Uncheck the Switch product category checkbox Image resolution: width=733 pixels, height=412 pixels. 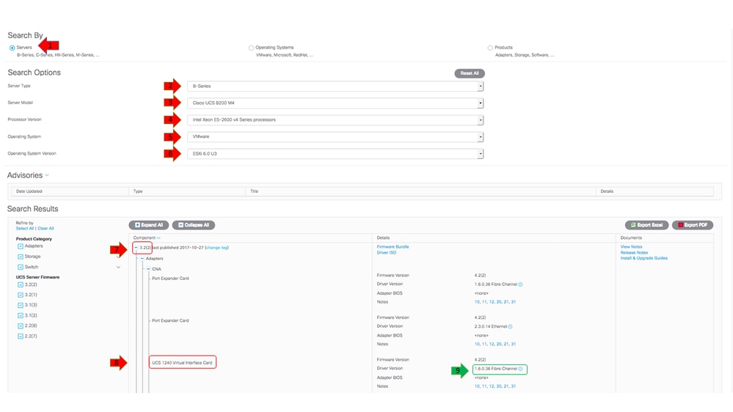(20, 267)
